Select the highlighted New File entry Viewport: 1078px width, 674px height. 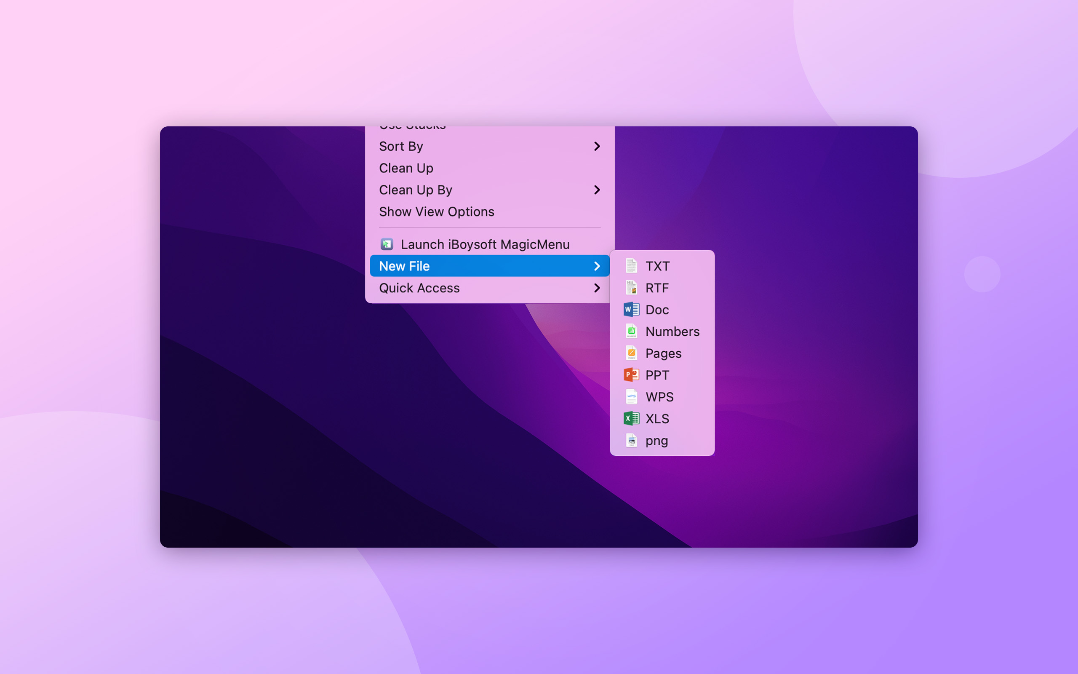coord(490,266)
